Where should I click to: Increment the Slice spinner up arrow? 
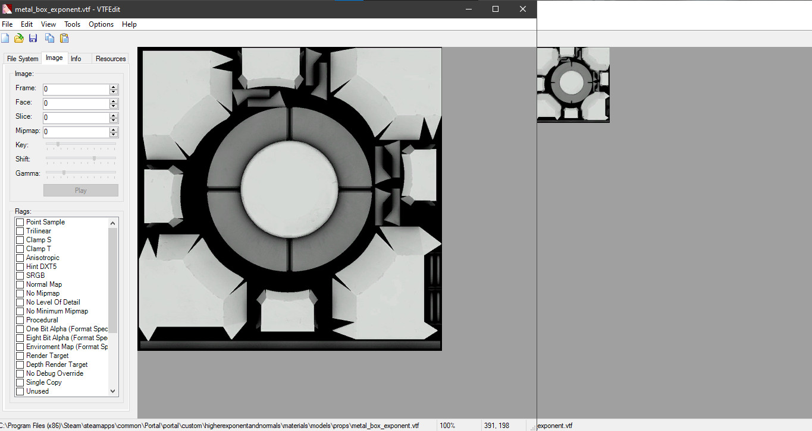(x=114, y=115)
